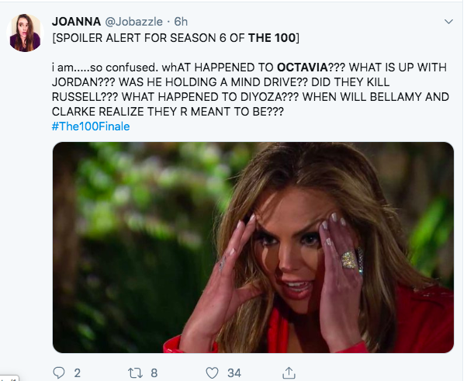Retweet Joanna's post using the retweet icon
Viewport: 467px width, 381px height.
point(135,373)
